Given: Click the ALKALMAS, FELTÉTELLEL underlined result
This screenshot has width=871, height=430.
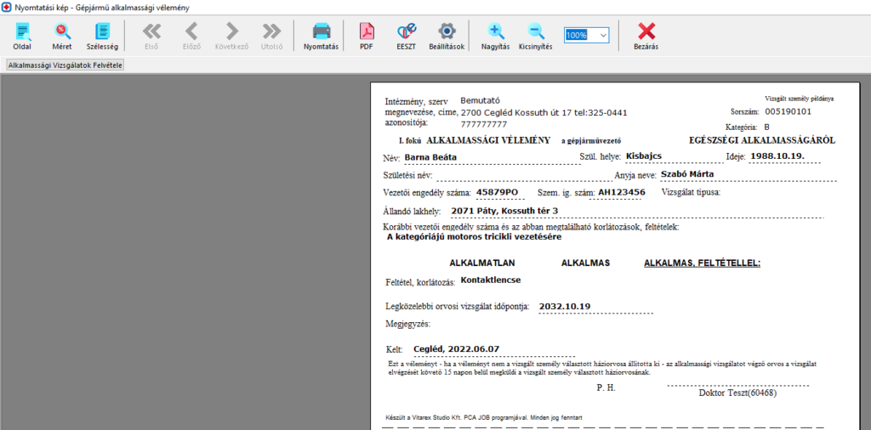Looking at the screenshot, I should point(702,263).
